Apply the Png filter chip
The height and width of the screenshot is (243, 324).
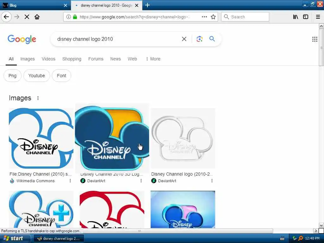[x=12, y=76]
